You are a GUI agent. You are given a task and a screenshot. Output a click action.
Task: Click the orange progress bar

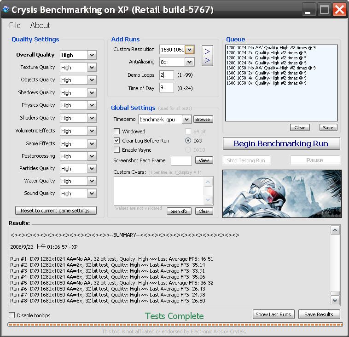(175, 325)
